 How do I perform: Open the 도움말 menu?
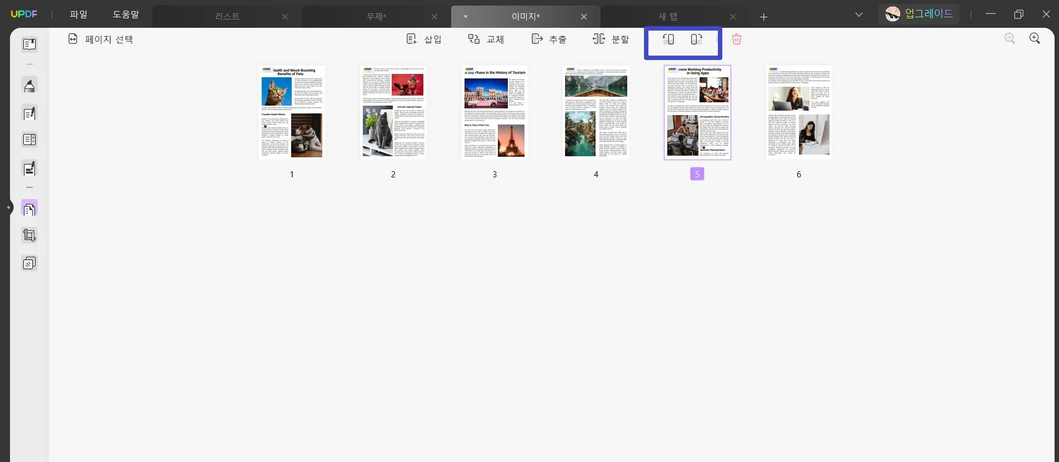pos(126,14)
